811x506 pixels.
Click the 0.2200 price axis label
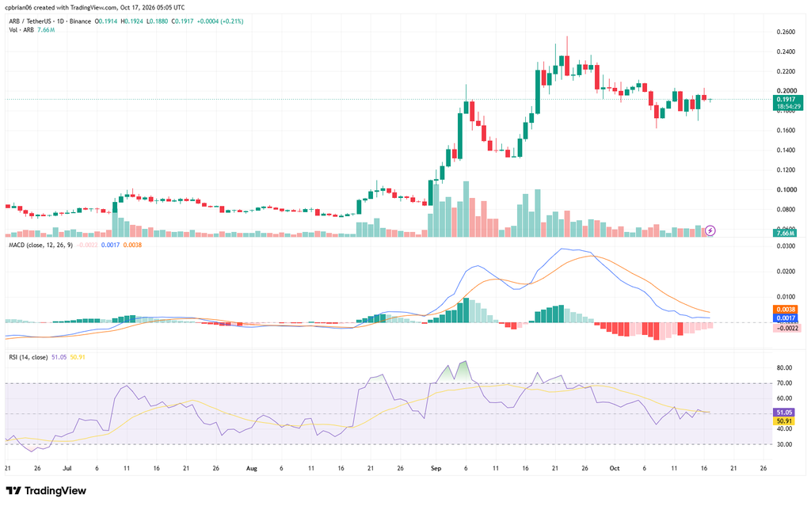[786, 71]
